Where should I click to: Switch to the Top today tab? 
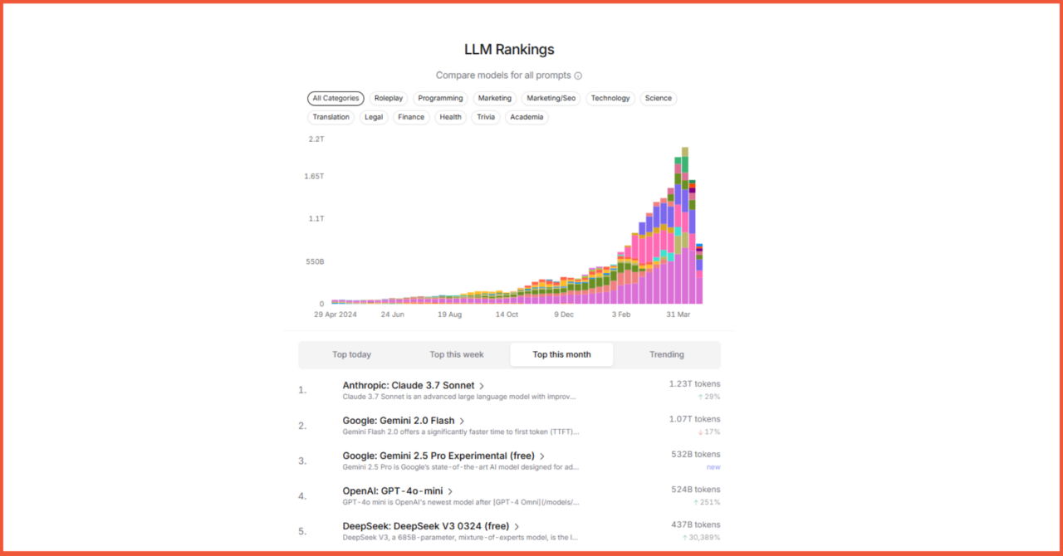352,354
